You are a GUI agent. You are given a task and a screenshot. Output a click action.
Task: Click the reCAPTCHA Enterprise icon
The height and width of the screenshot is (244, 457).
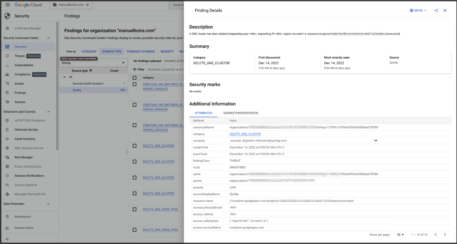coord(7,120)
